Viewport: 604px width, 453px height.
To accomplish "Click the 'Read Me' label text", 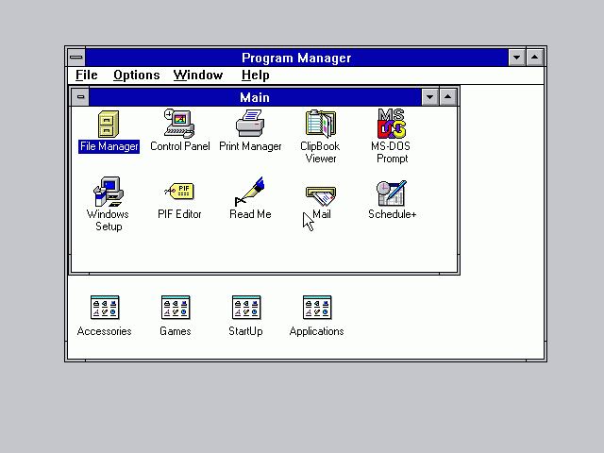I will point(250,214).
